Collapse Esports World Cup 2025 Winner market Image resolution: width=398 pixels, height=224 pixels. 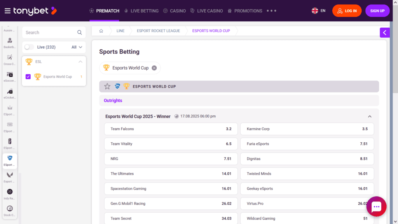pos(370,116)
